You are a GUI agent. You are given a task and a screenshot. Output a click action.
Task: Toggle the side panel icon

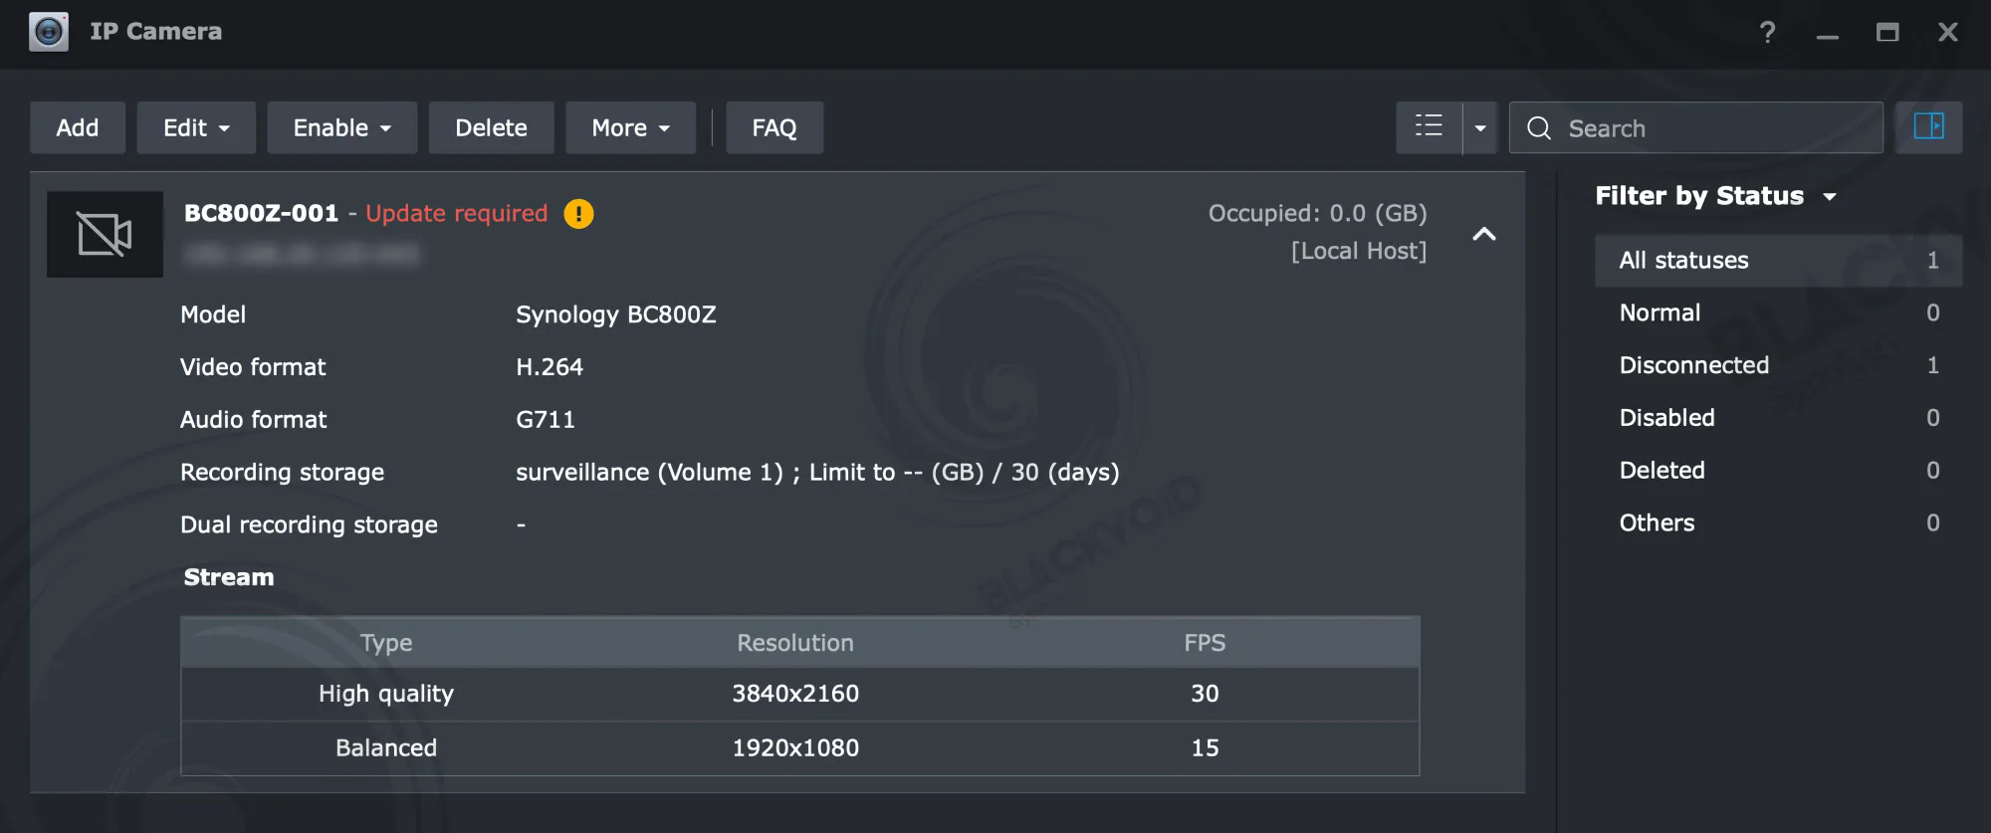1928,127
